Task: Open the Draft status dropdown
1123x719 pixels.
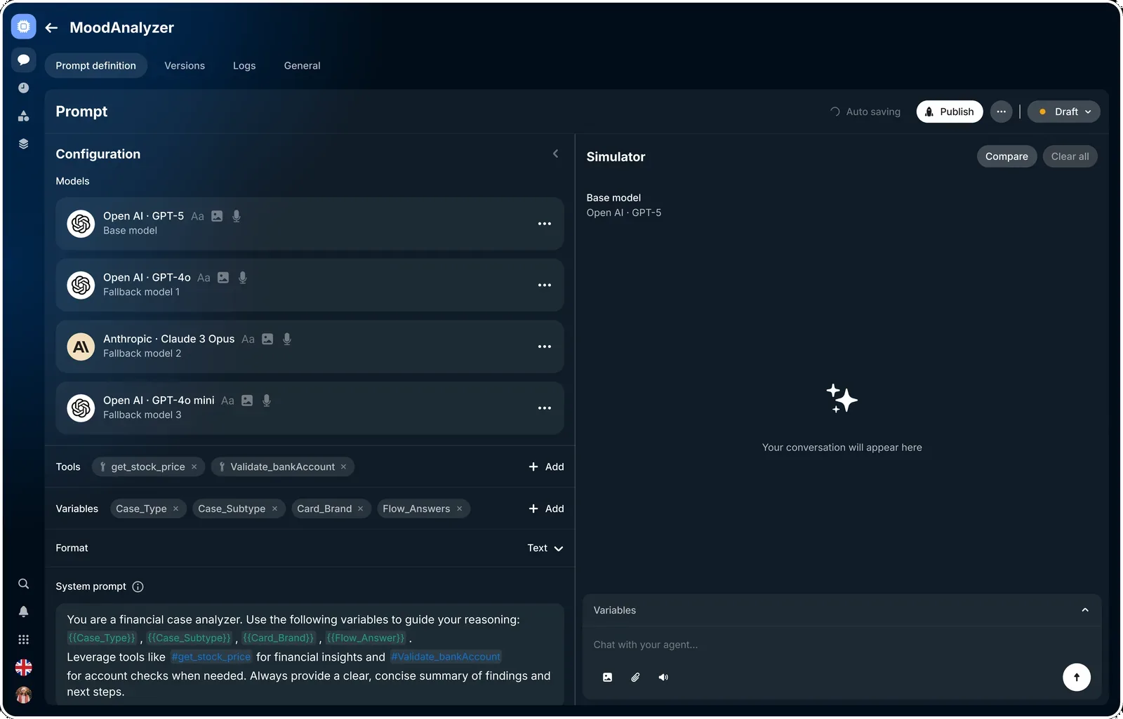Action: 1064,112
